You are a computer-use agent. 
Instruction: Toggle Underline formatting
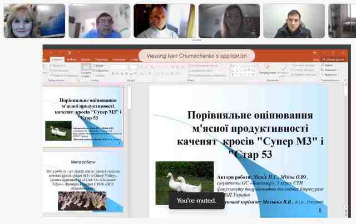[122, 73]
